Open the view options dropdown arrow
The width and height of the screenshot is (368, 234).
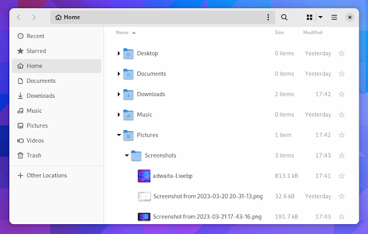(320, 17)
